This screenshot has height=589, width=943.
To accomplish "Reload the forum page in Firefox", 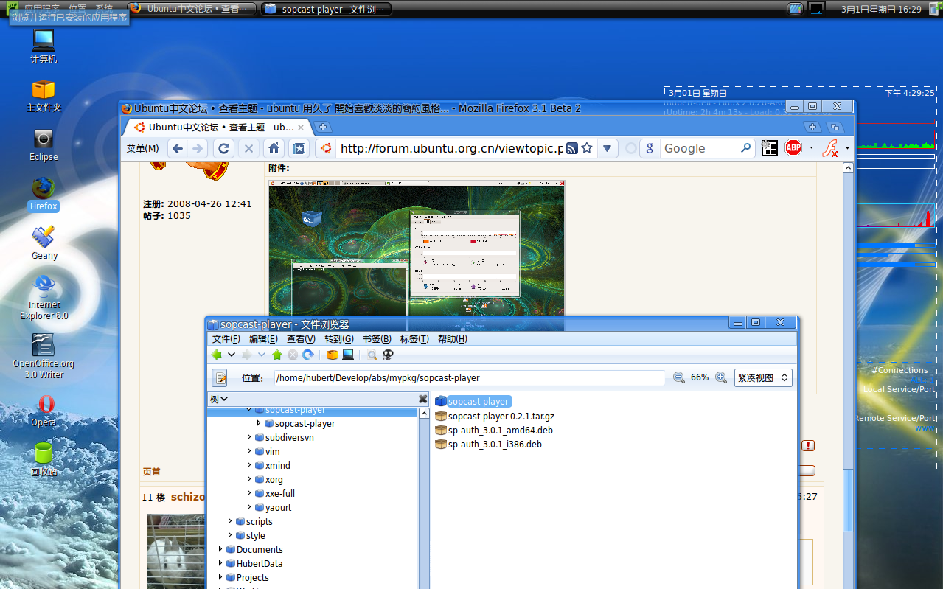I will pos(223,148).
